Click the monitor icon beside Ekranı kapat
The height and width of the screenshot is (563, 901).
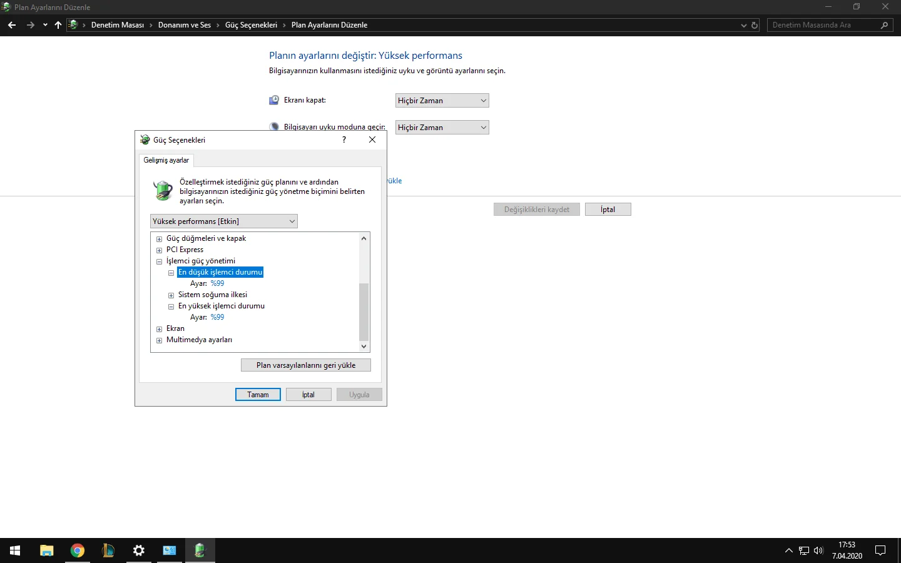click(274, 100)
